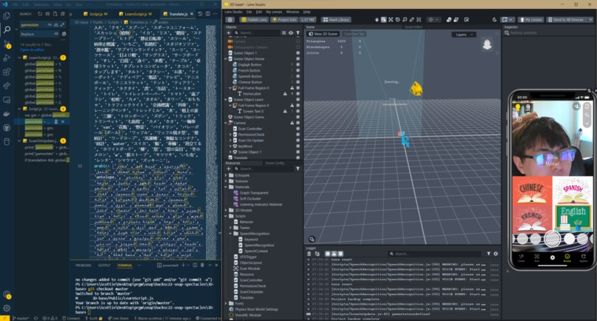This screenshot has width=597, height=321.
Task: Collapse LearnScript.js search results group
Action: click(20, 58)
